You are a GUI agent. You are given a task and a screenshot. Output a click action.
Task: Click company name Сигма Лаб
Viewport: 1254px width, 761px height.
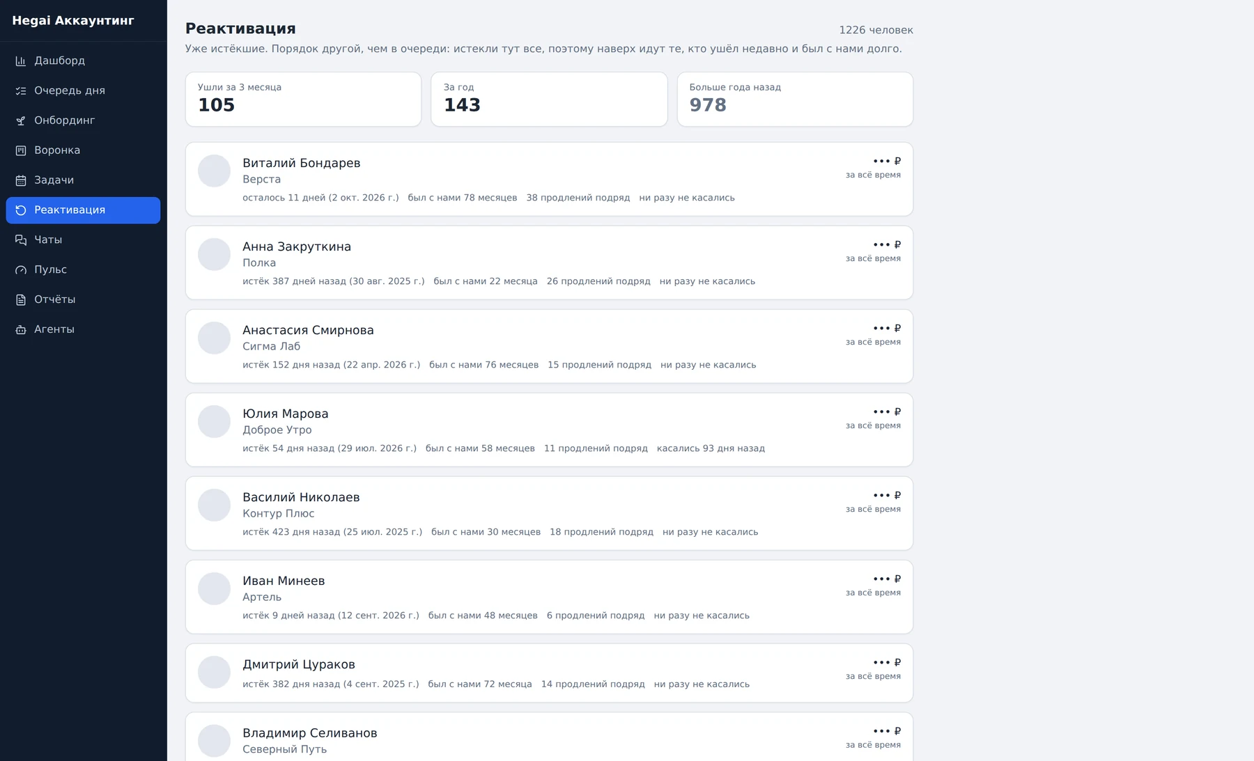tap(271, 347)
